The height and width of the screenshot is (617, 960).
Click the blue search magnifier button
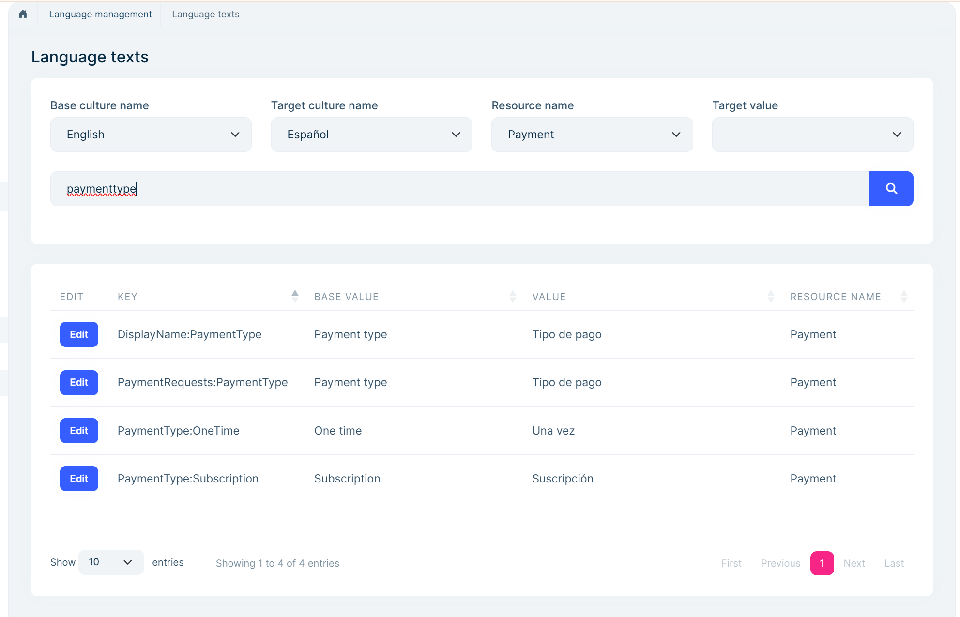click(891, 189)
